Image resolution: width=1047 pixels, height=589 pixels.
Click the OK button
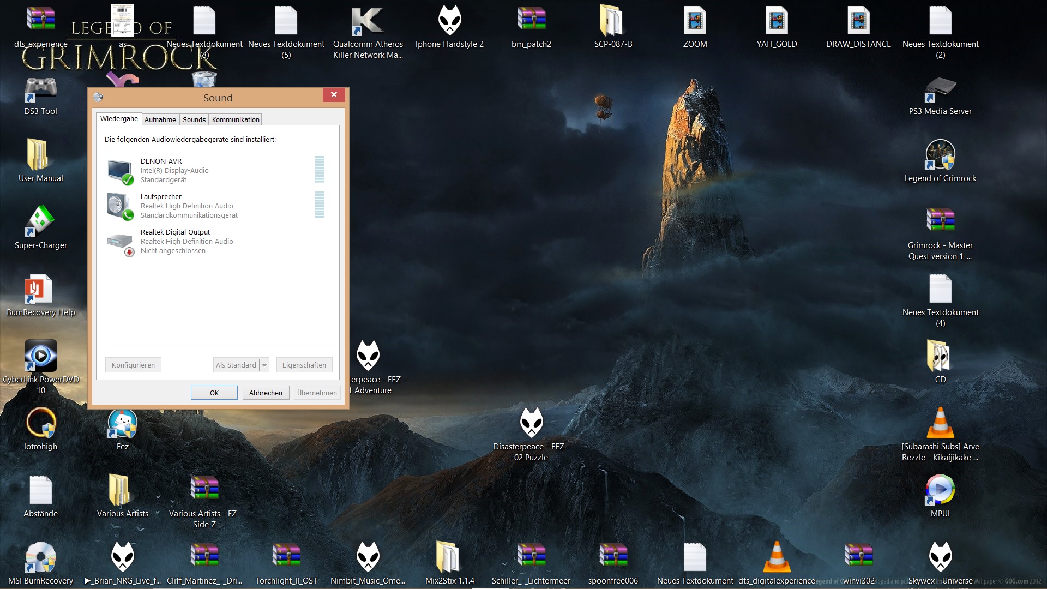214,393
